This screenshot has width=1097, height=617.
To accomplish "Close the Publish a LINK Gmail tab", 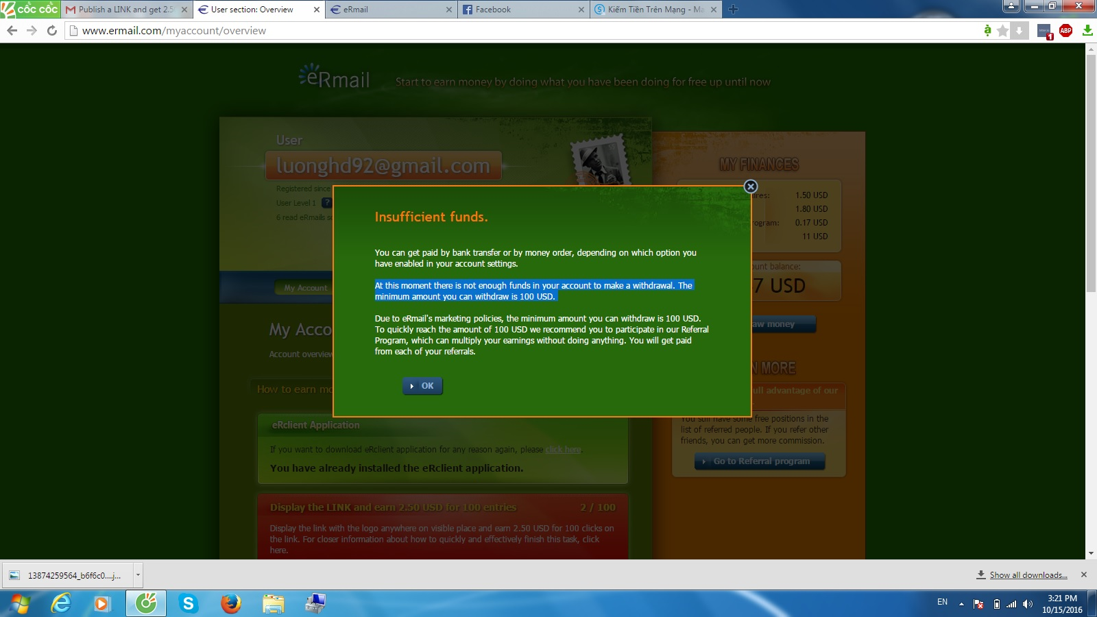I will click(184, 10).
